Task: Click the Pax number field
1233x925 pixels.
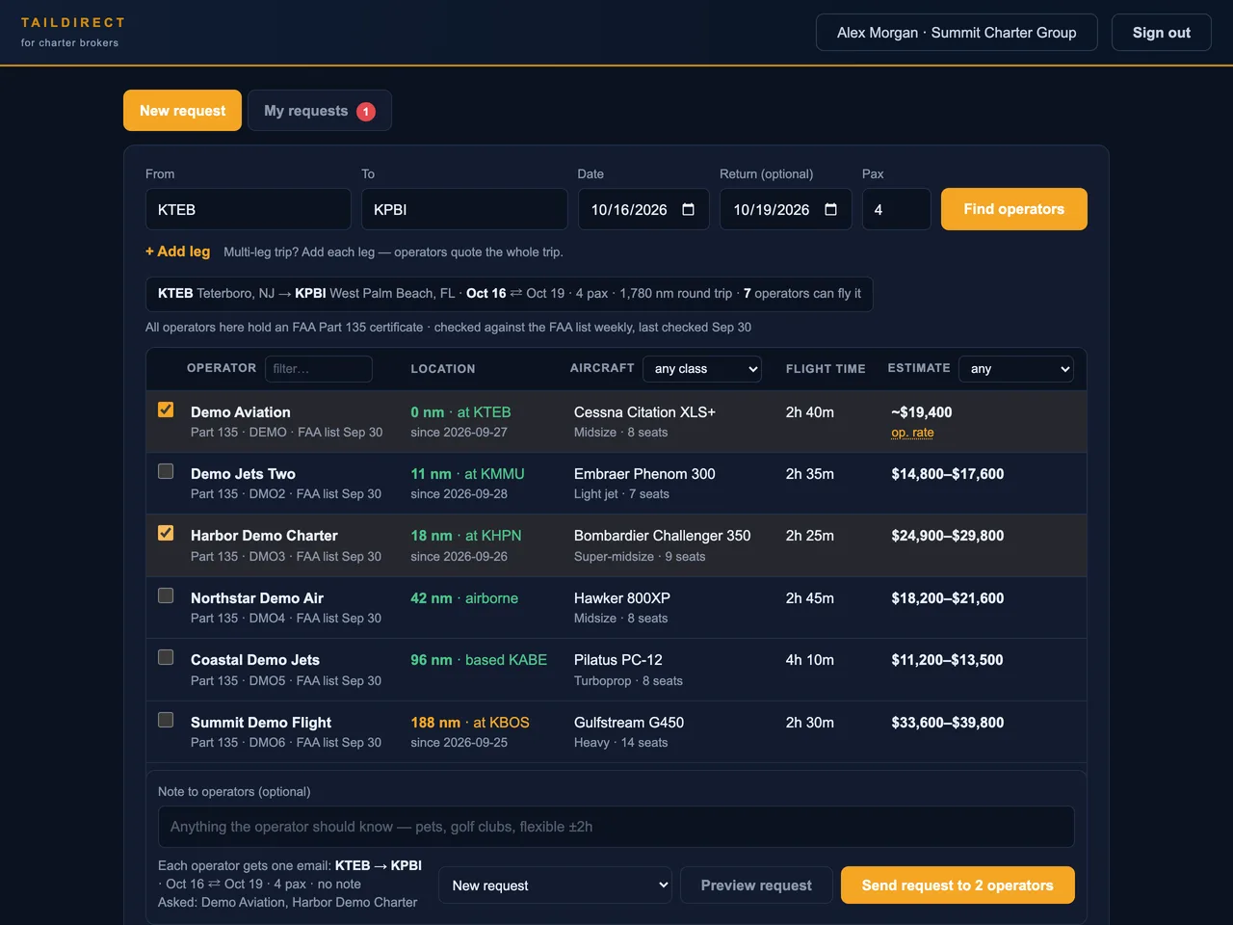Action: click(x=897, y=209)
